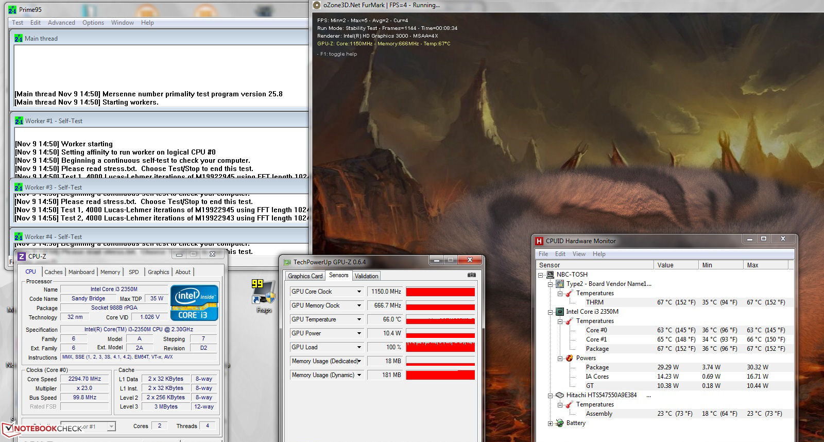Collapse the Intel Core i3 2350M tree node
The image size is (824, 442).
[x=551, y=312]
